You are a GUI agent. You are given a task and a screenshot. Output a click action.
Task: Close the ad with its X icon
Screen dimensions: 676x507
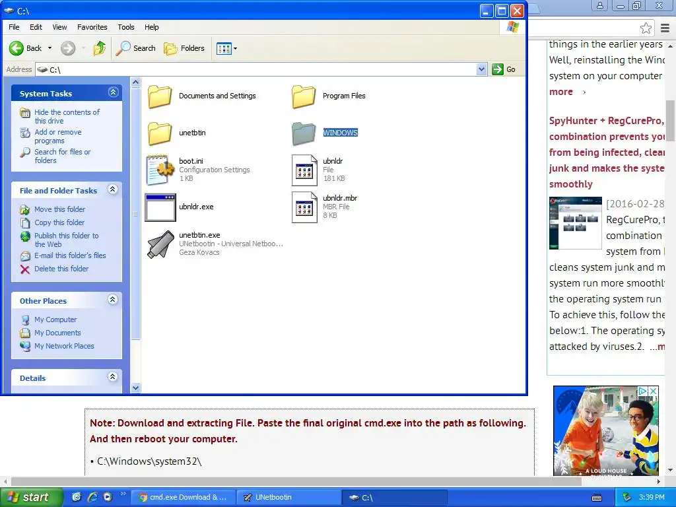coord(653,391)
